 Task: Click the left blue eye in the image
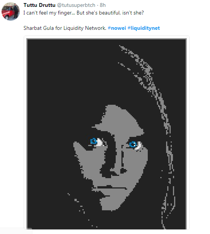pos(94,141)
